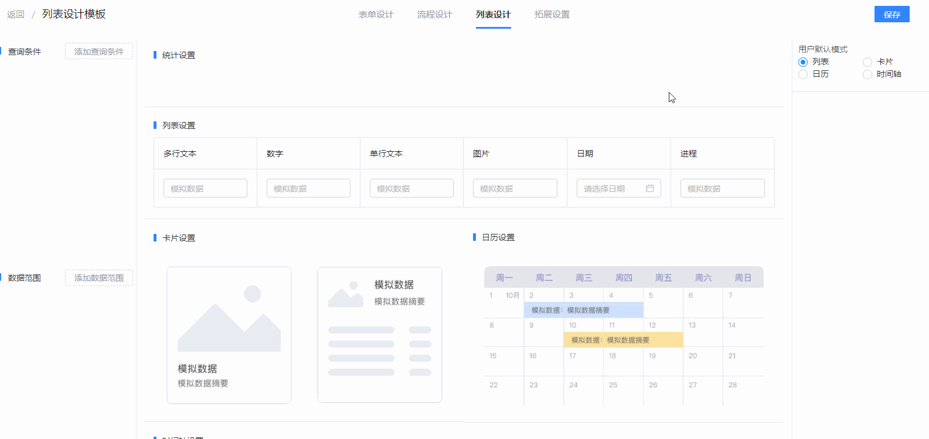
Task: Click the 保存 button
Action: coord(891,15)
